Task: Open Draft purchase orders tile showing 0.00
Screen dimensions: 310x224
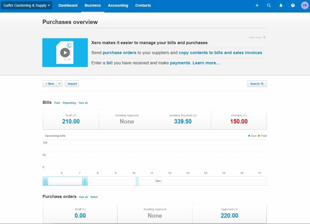Action: coord(80,213)
